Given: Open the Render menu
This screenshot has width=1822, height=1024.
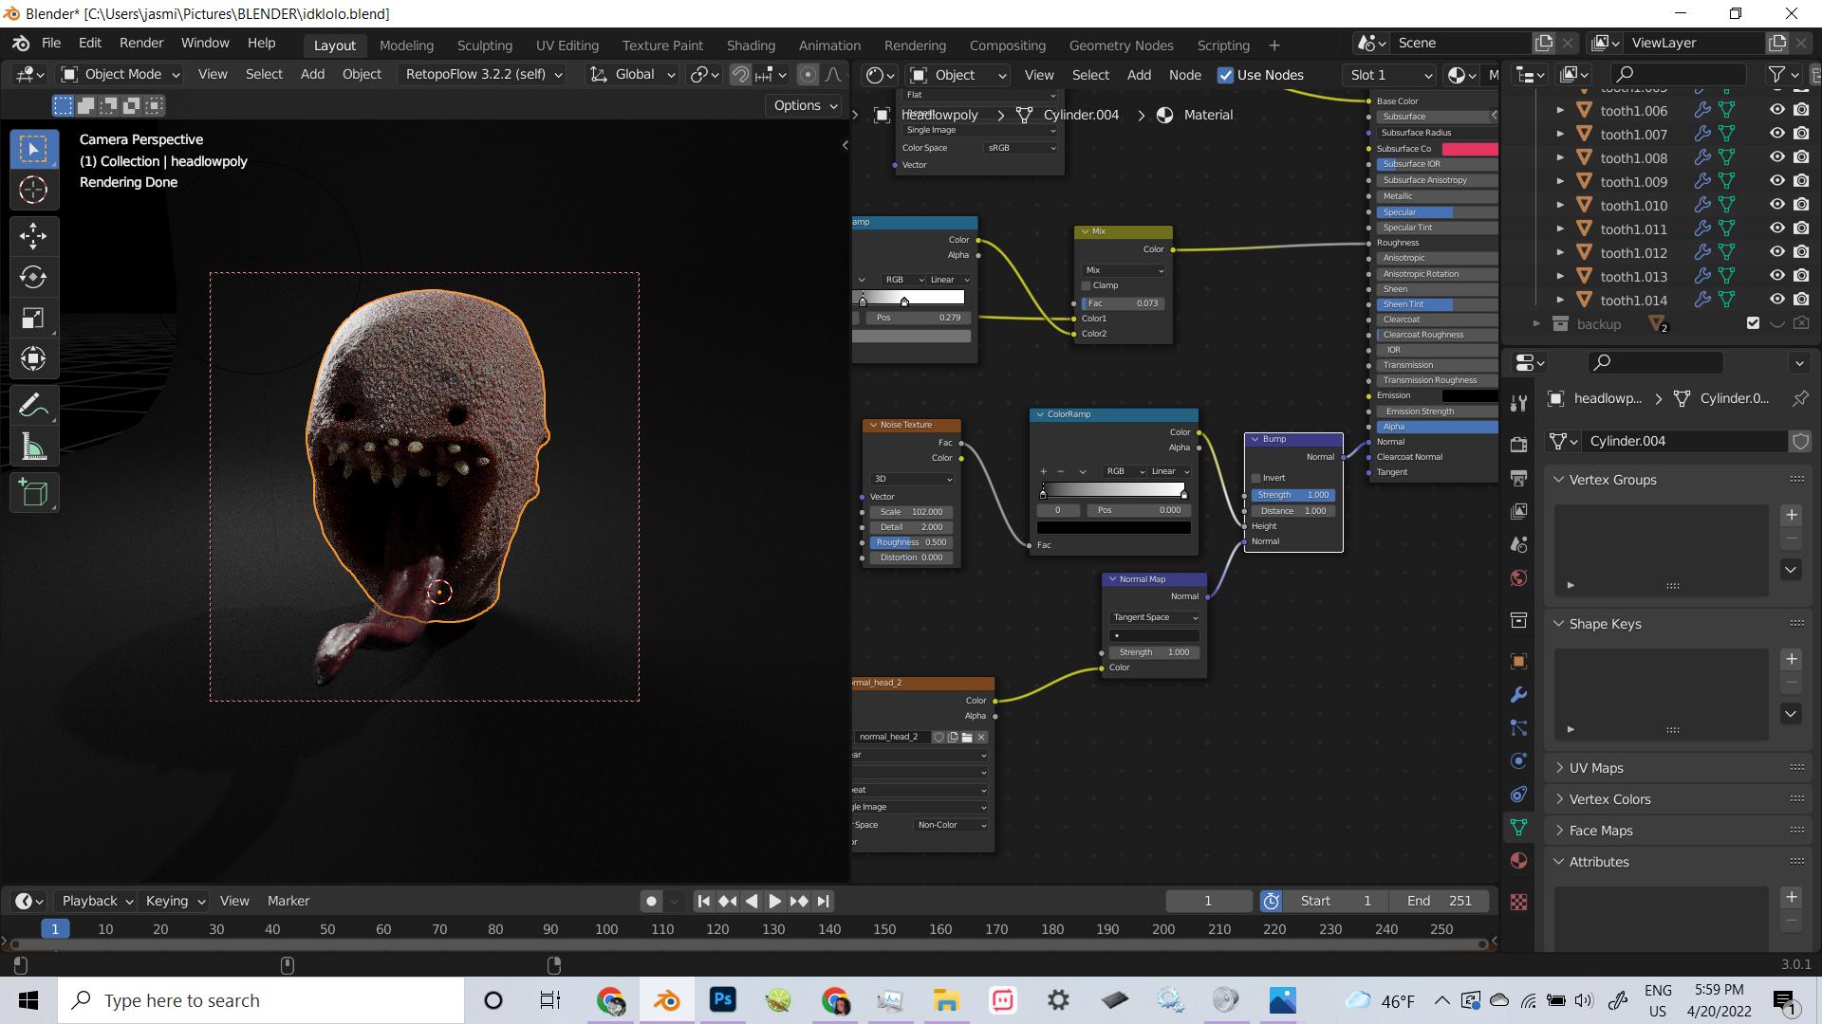Looking at the screenshot, I should point(140,43).
